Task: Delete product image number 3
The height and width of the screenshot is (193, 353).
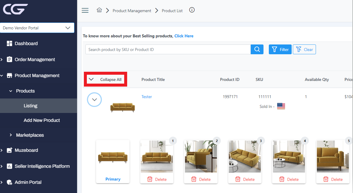Action: pos(245,179)
